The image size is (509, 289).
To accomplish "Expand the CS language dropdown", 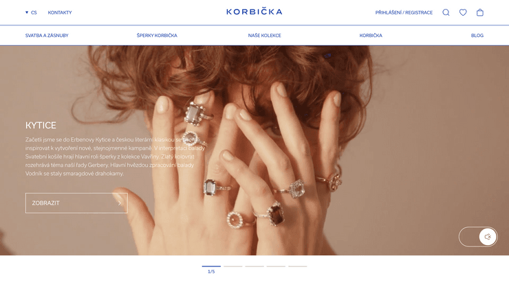I will [x=31, y=12].
